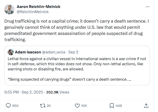Like the tweet with the heart icon
This screenshot has width=158, height=112.
[x=77, y=105]
